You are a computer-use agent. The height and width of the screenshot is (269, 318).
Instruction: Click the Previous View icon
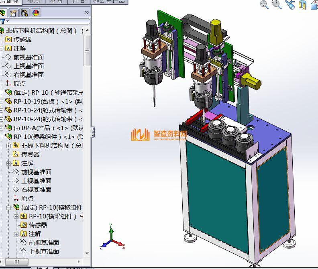(x=290, y=4)
